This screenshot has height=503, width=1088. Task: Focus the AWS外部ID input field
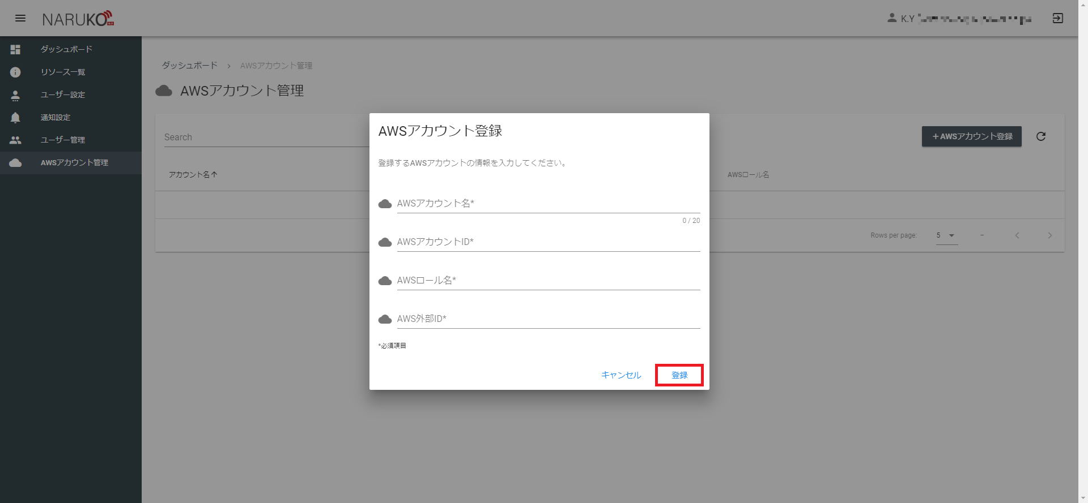click(x=549, y=319)
